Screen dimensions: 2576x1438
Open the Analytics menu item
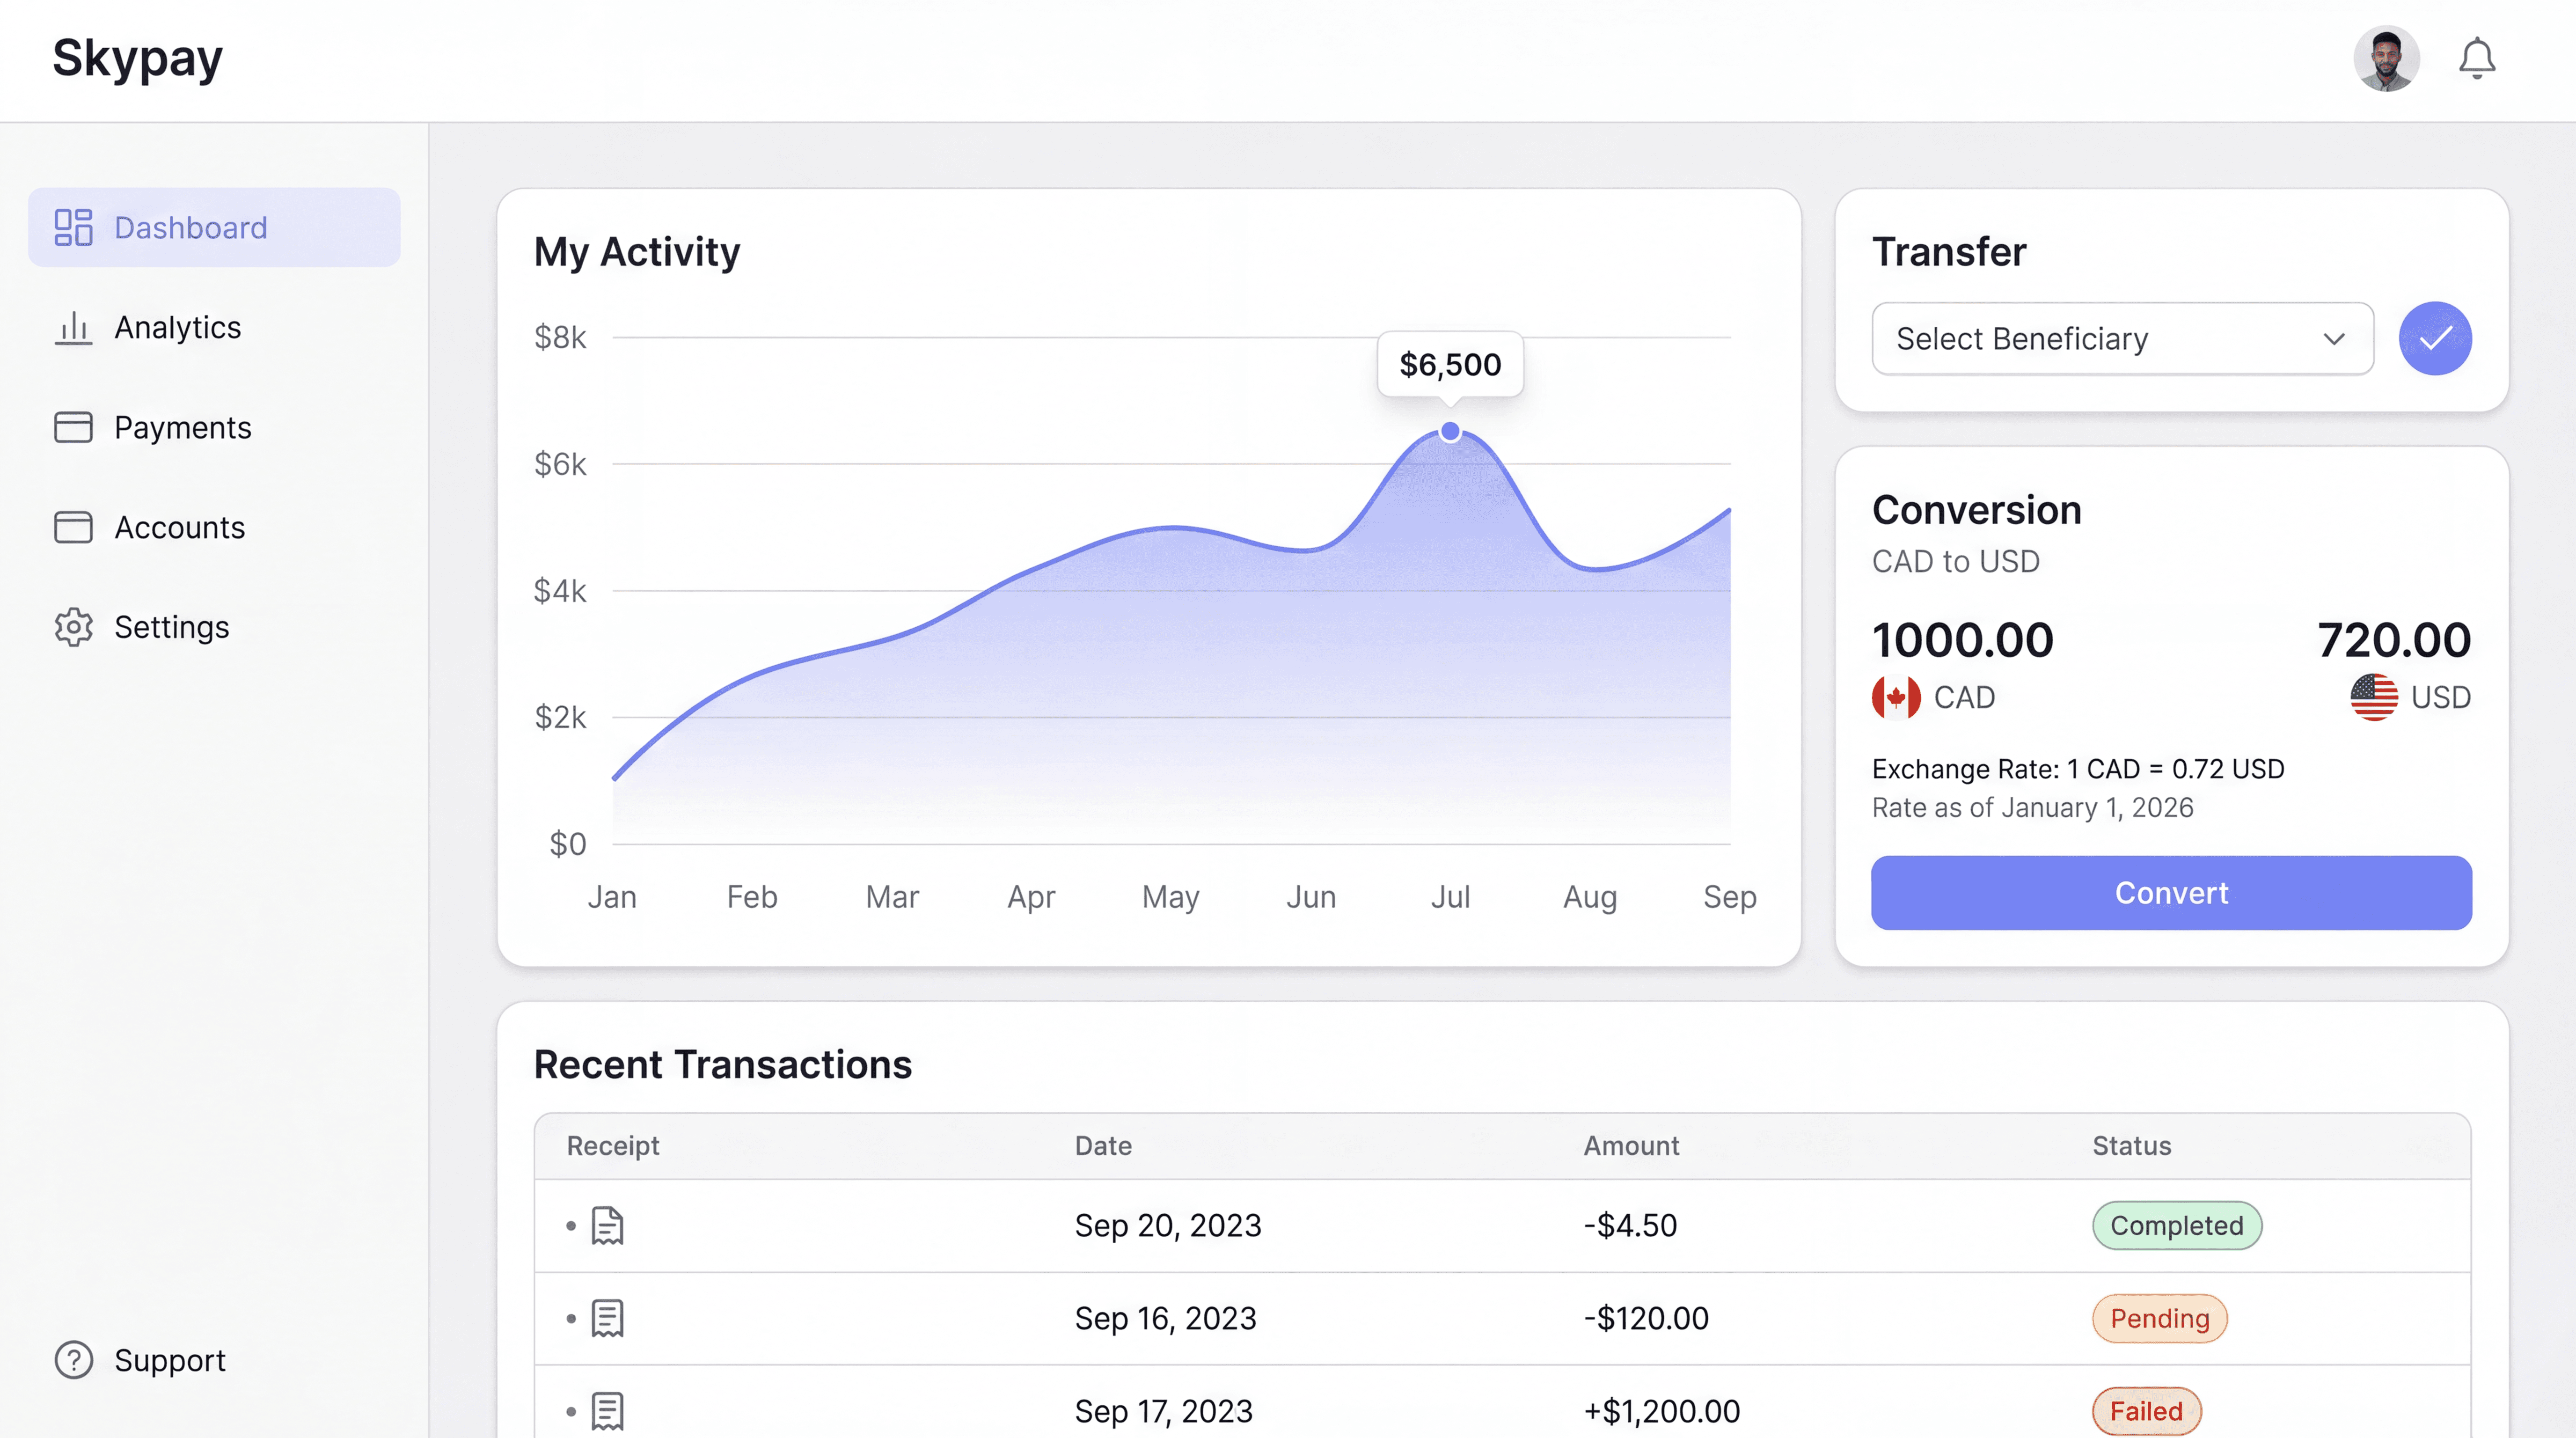point(177,327)
